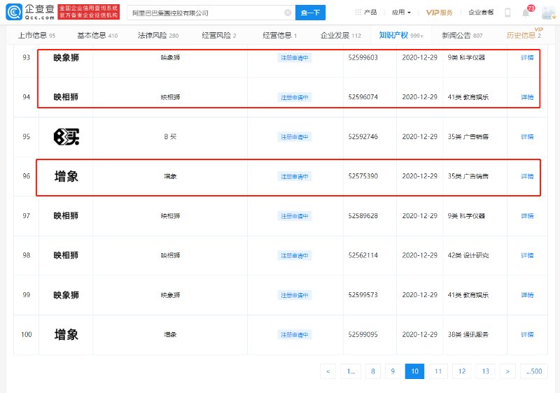Go to page 11
The height and width of the screenshot is (393, 560).
tap(438, 371)
